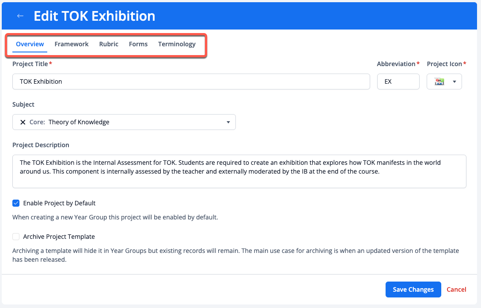Focus the Project Title field
Image resolution: width=481 pixels, height=308 pixels.
click(191, 82)
